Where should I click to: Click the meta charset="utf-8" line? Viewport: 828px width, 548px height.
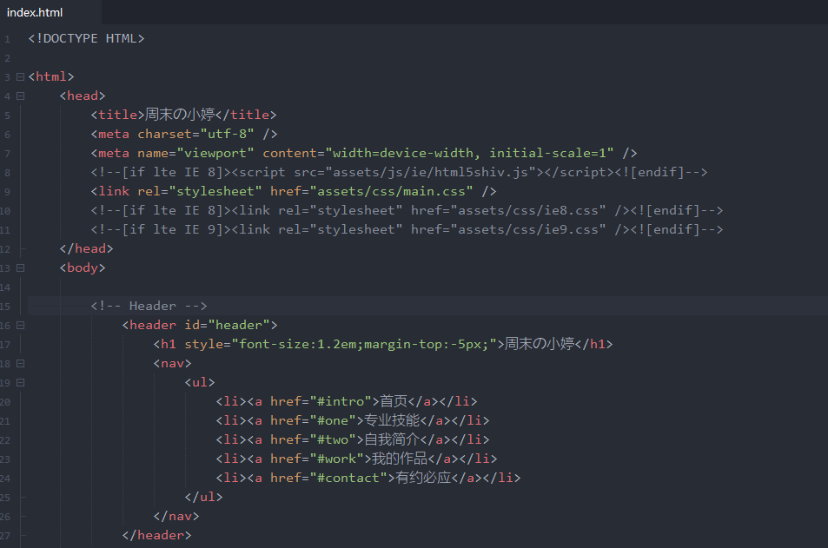pyautogui.click(x=184, y=134)
